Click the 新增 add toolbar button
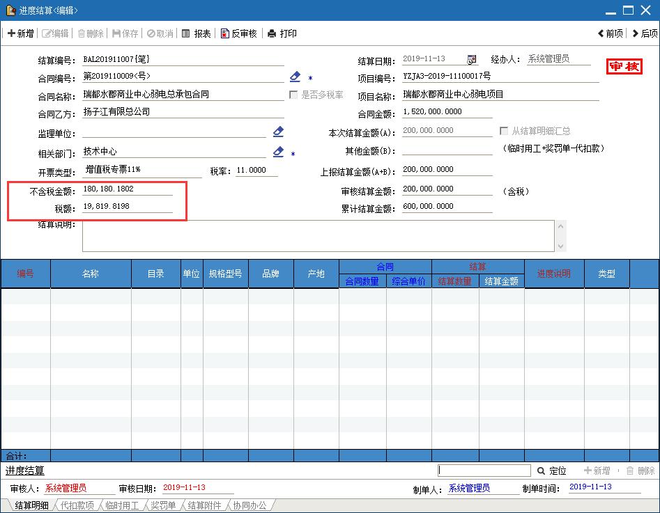 point(20,33)
